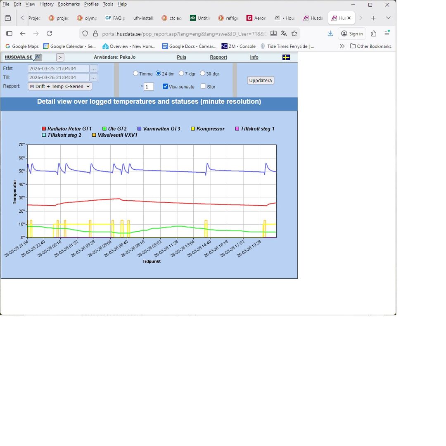Bookmark page with the star icon
The height and width of the screenshot is (446, 446).
coord(294,33)
